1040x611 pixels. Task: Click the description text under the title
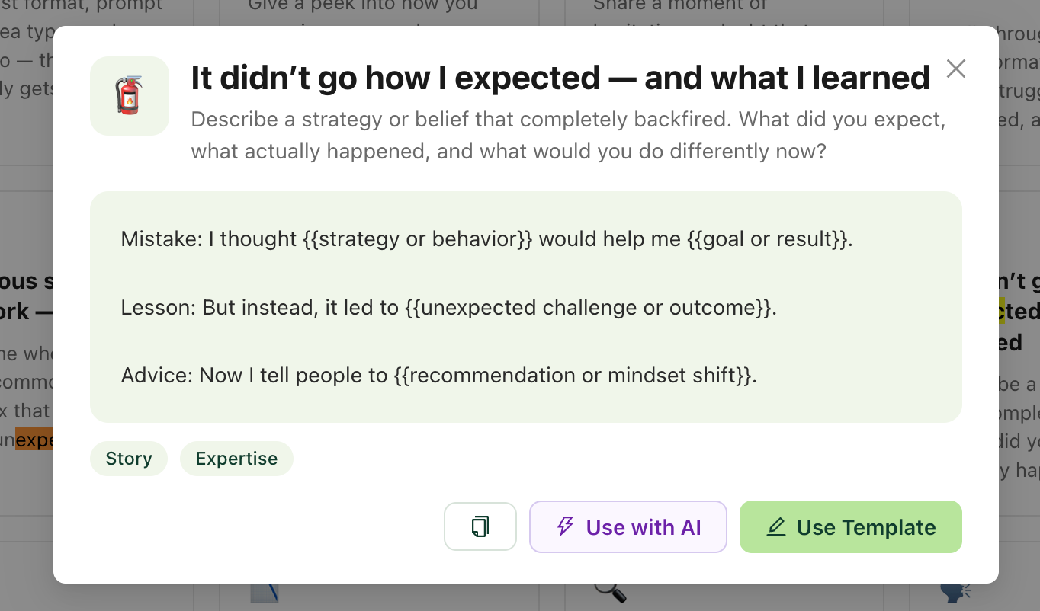(568, 136)
